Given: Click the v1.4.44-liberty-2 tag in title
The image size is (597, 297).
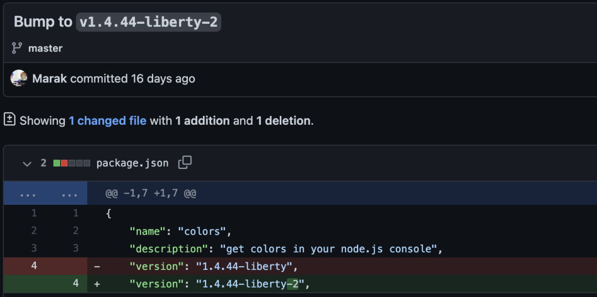Looking at the screenshot, I should [x=148, y=22].
